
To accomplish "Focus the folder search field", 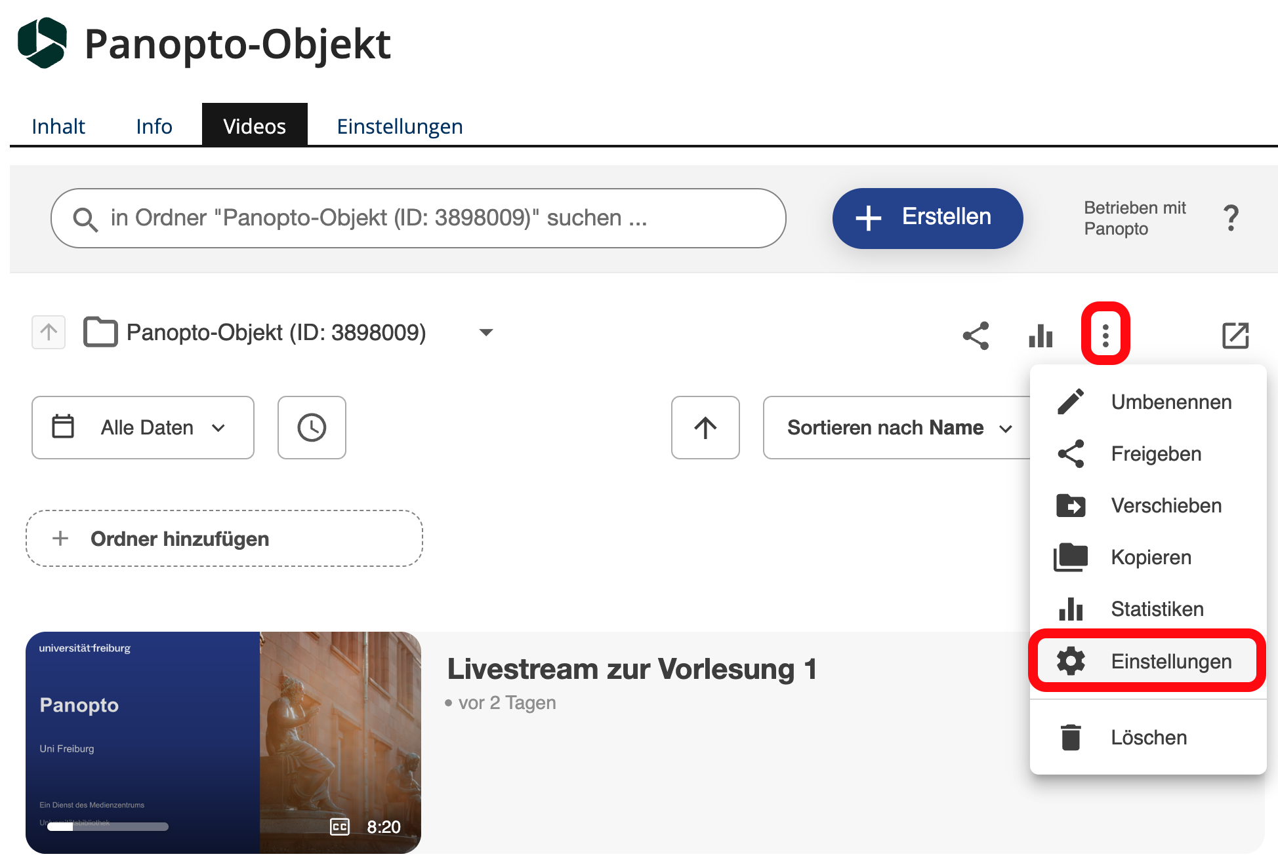I will click(x=418, y=218).
